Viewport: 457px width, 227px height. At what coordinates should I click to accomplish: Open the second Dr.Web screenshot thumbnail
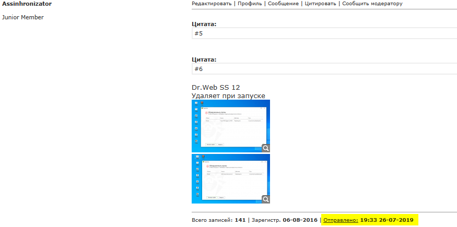pyautogui.click(x=230, y=178)
